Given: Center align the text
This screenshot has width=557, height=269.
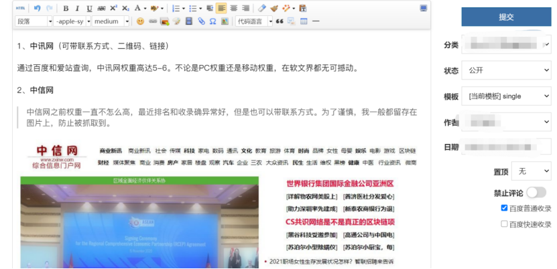Looking at the screenshot, I should pyautogui.click(x=233, y=8).
